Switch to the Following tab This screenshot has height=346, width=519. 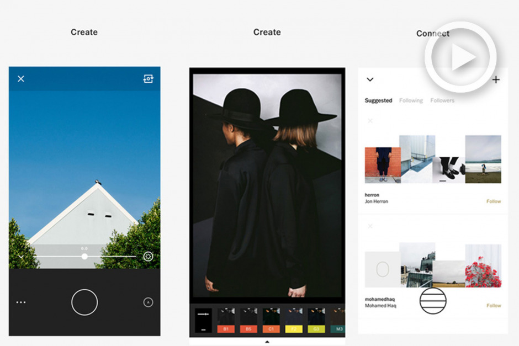[411, 100]
